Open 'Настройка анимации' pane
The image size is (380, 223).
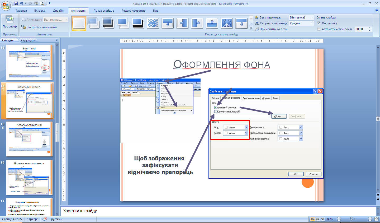[x=39, y=27]
